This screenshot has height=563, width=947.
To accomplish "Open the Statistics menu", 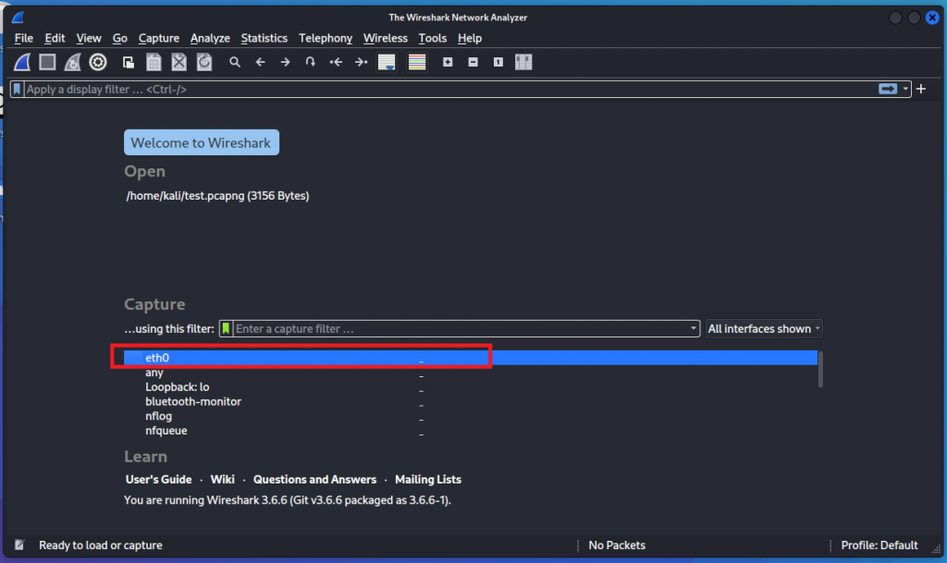I will tap(264, 38).
